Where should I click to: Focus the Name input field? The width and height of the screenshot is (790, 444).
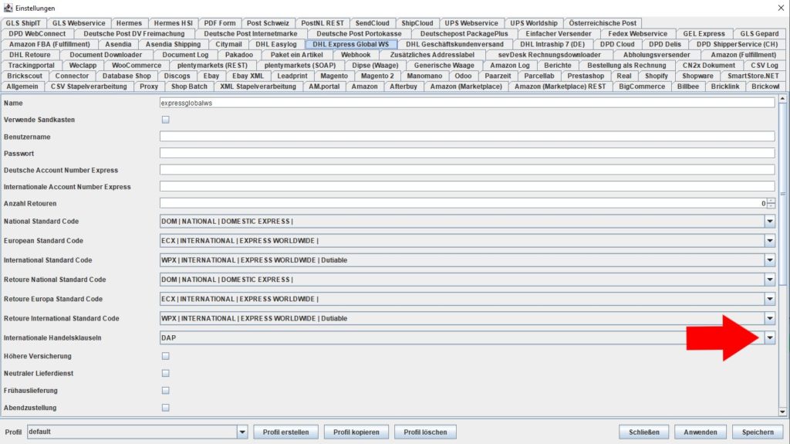point(467,103)
